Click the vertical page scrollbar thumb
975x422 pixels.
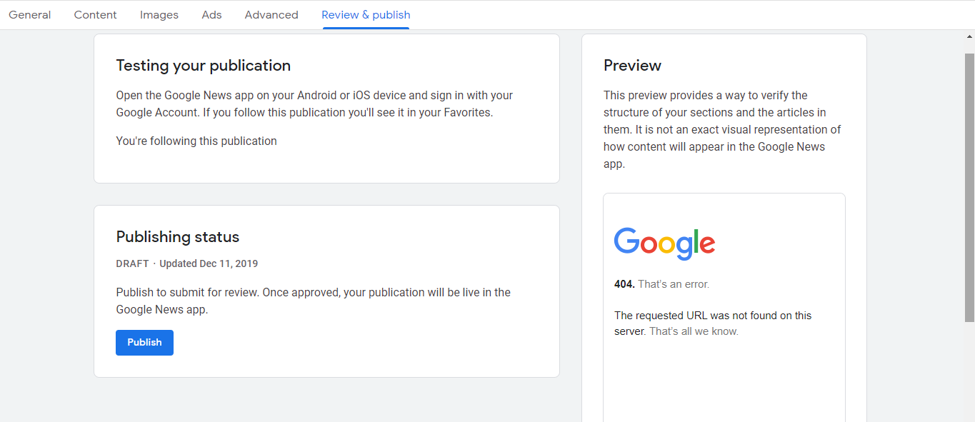coord(969,186)
